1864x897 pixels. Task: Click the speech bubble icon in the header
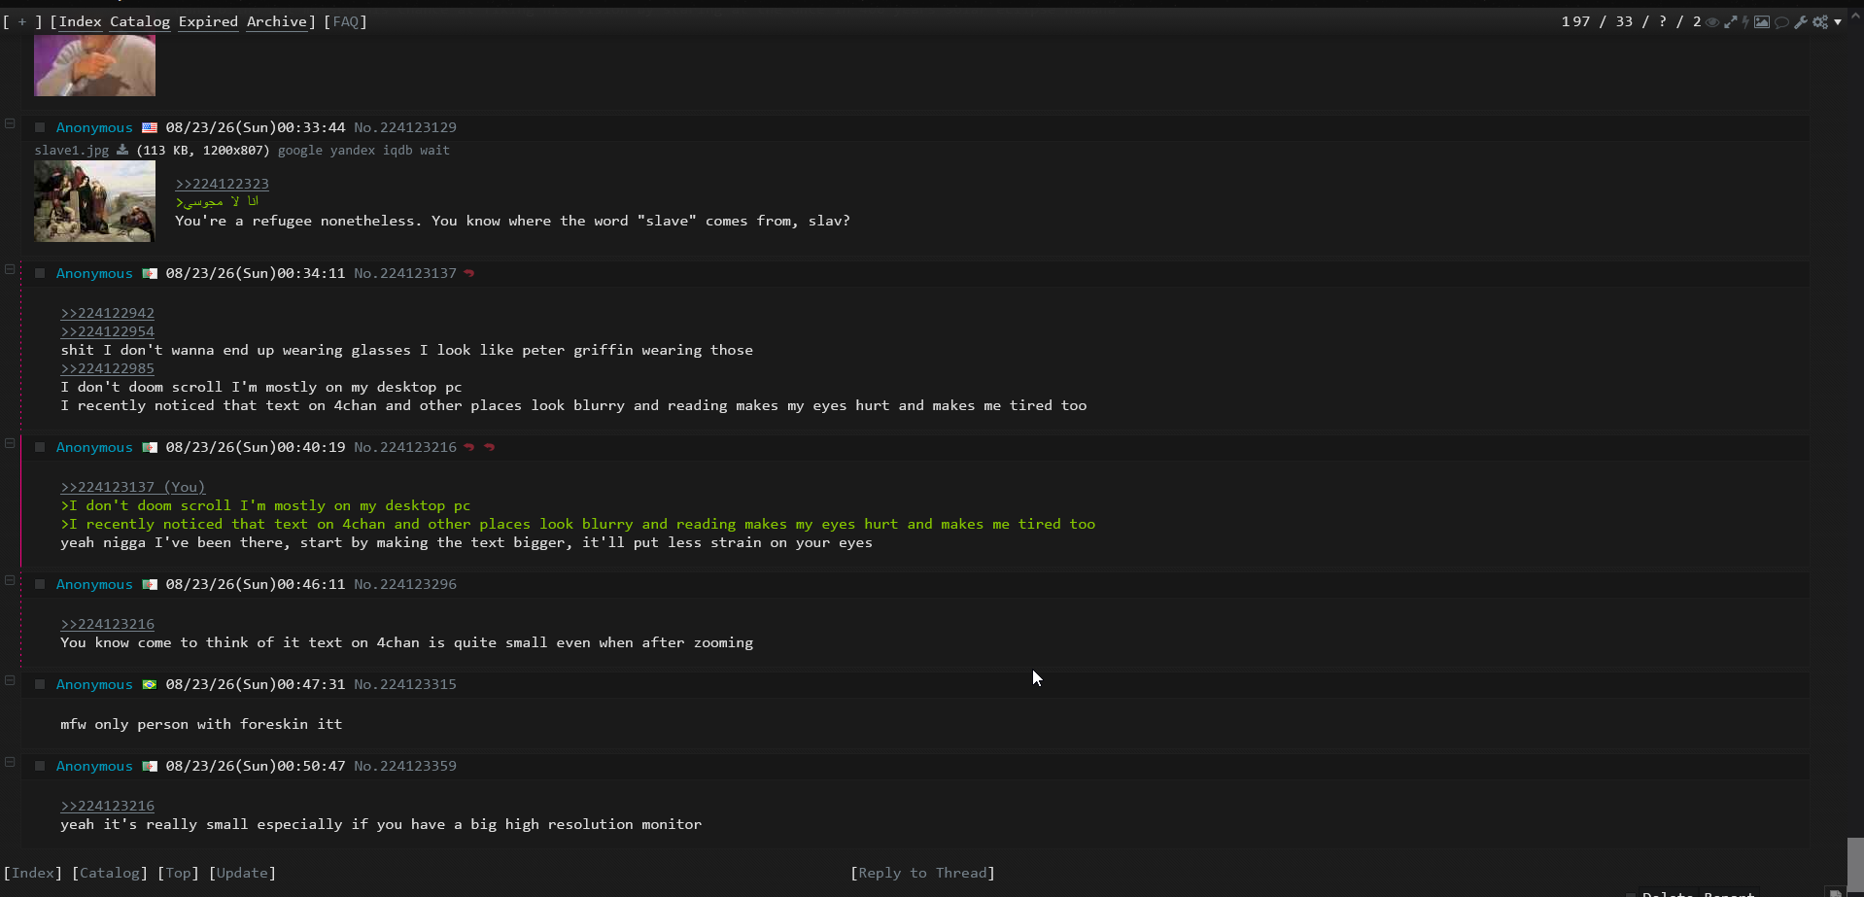pos(1781,22)
